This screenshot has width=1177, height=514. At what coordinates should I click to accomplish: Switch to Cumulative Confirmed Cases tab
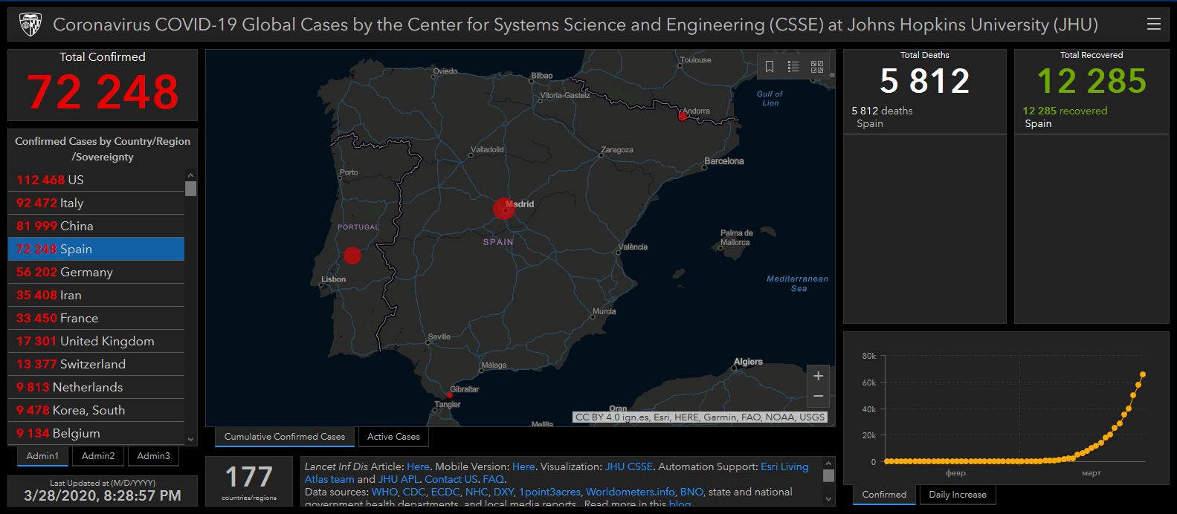(x=285, y=437)
